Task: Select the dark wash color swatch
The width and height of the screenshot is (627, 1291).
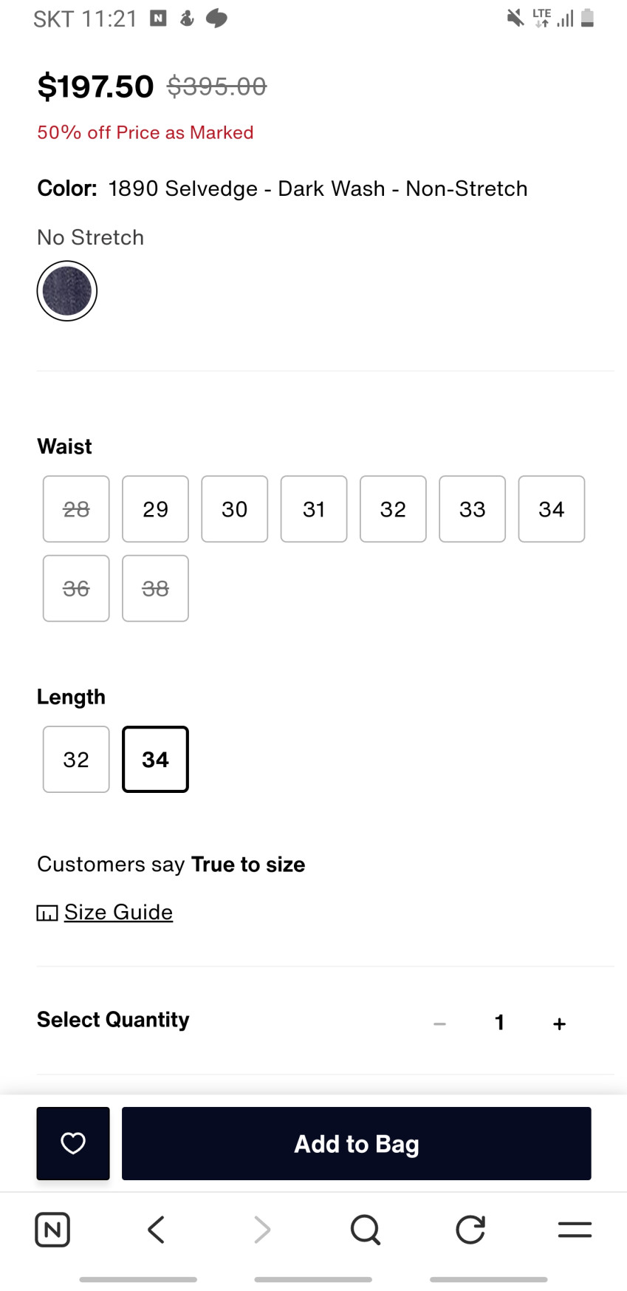Action: (x=67, y=291)
